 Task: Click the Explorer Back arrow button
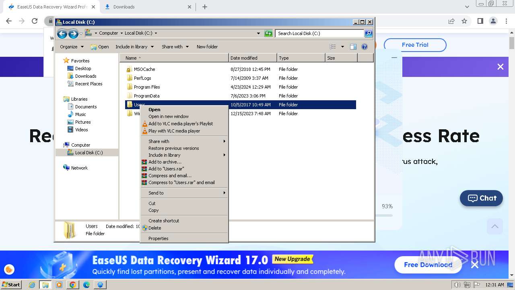62,34
